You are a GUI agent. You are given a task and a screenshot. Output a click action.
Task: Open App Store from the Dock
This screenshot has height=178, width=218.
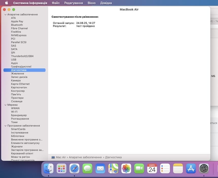pos(191,169)
